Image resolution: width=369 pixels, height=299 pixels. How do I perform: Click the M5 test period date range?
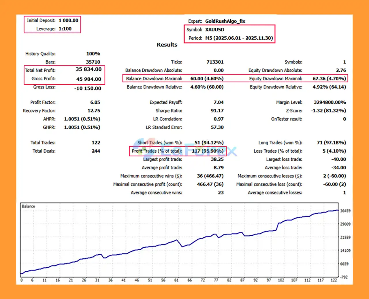click(x=239, y=38)
